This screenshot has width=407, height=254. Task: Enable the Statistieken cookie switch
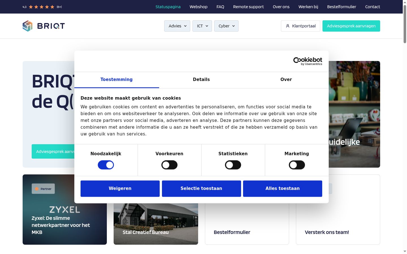(233, 165)
